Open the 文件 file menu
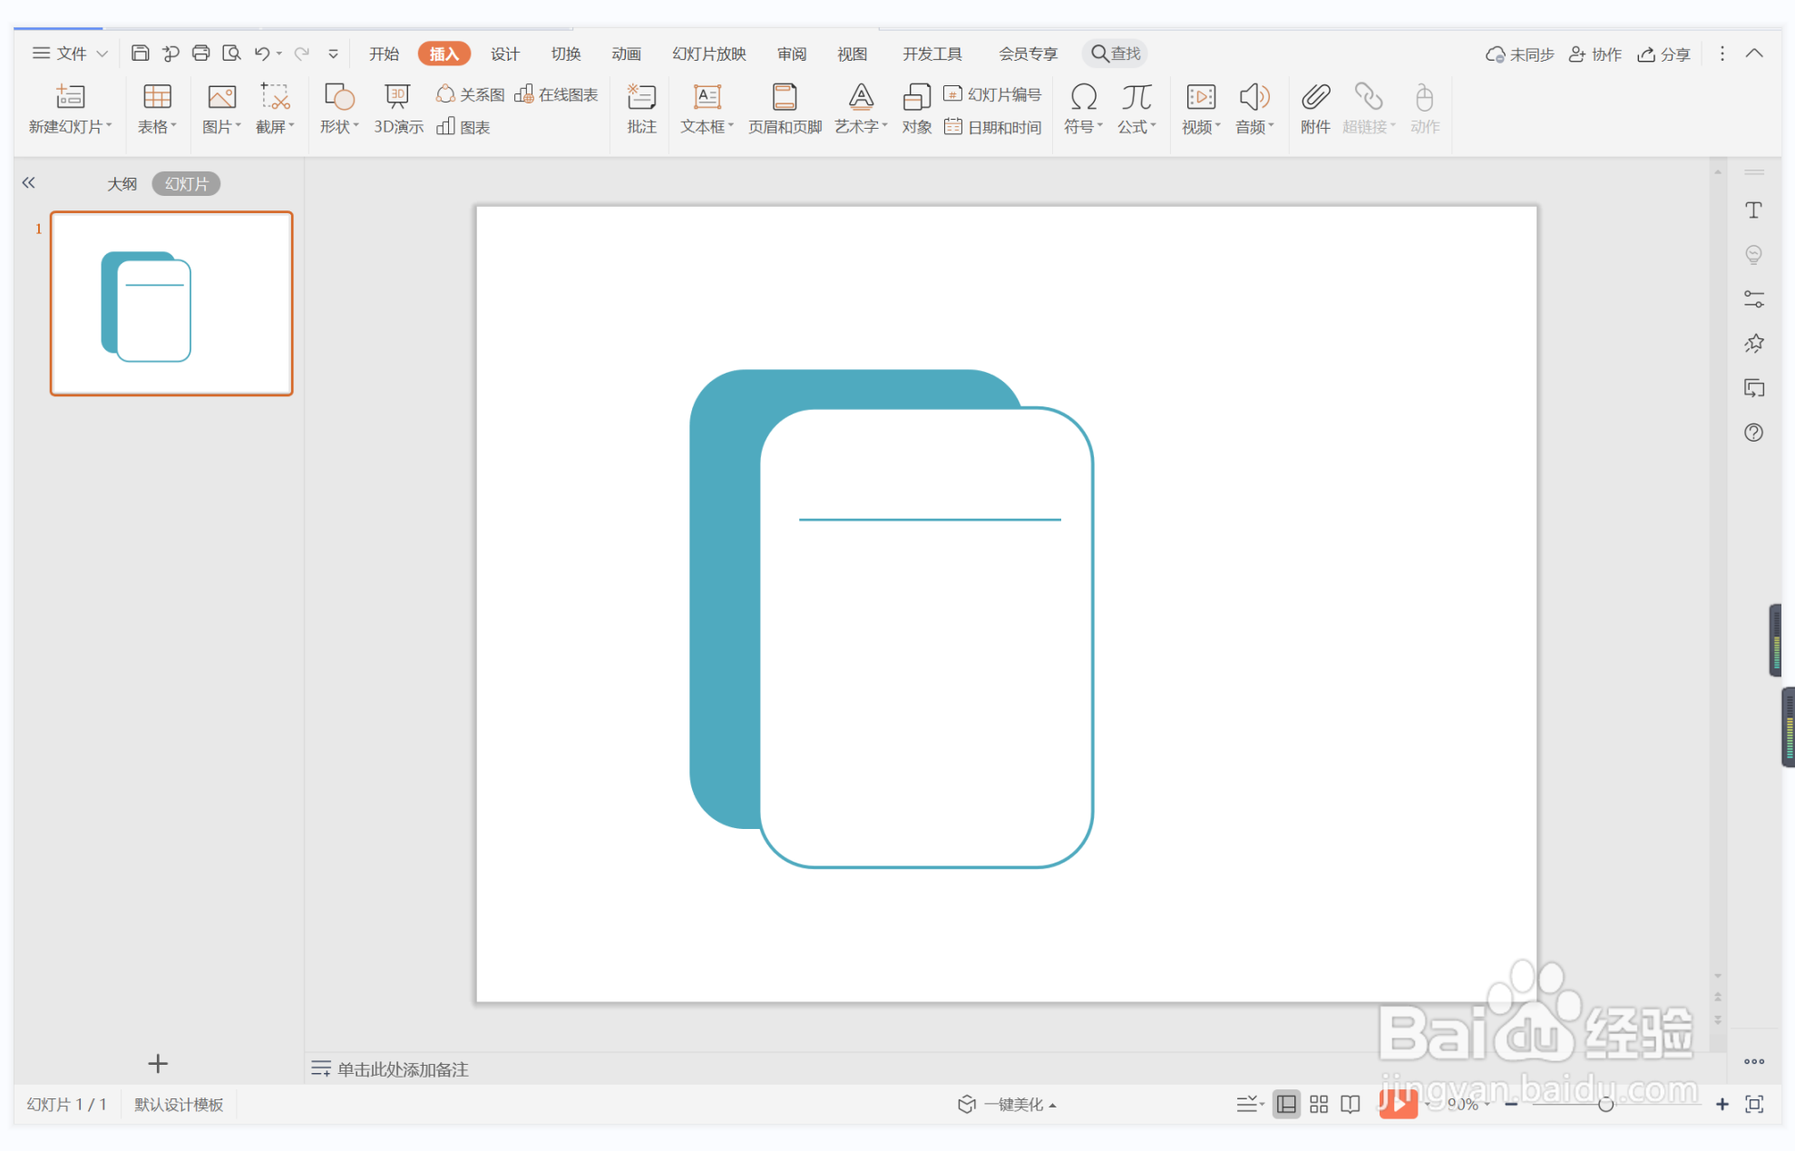This screenshot has width=1795, height=1151. pyautogui.click(x=70, y=54)
